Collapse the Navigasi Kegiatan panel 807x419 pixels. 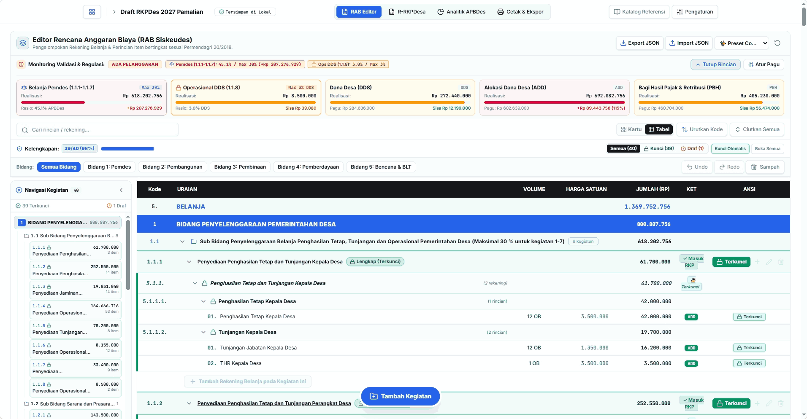tap(121, 190)
